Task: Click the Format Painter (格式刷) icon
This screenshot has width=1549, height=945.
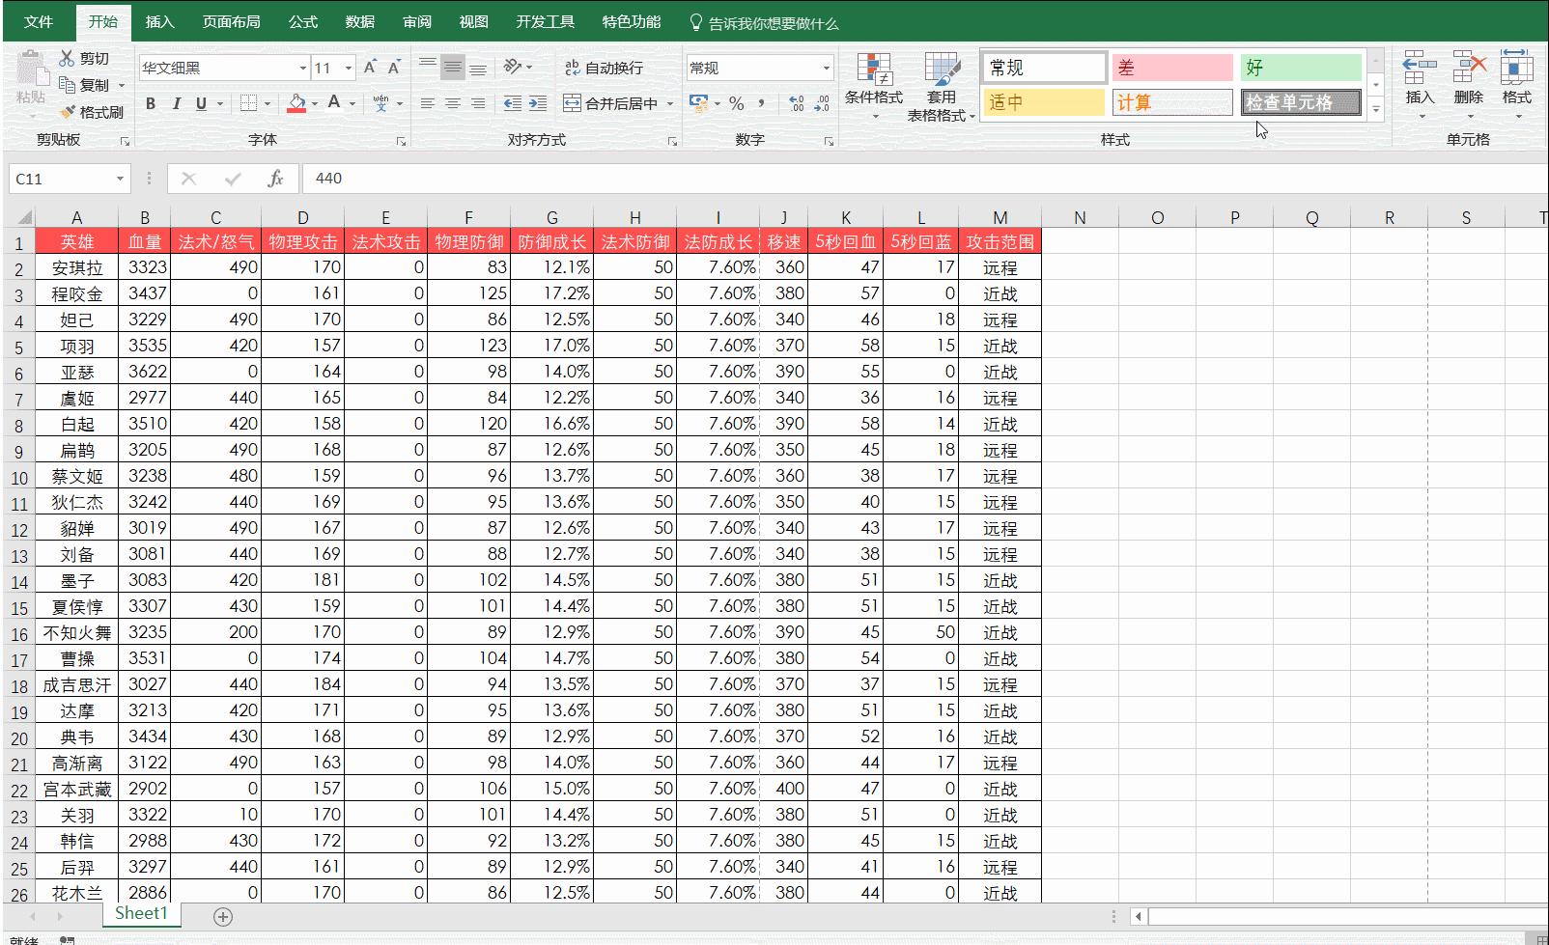Action: [x=68, y=112]
